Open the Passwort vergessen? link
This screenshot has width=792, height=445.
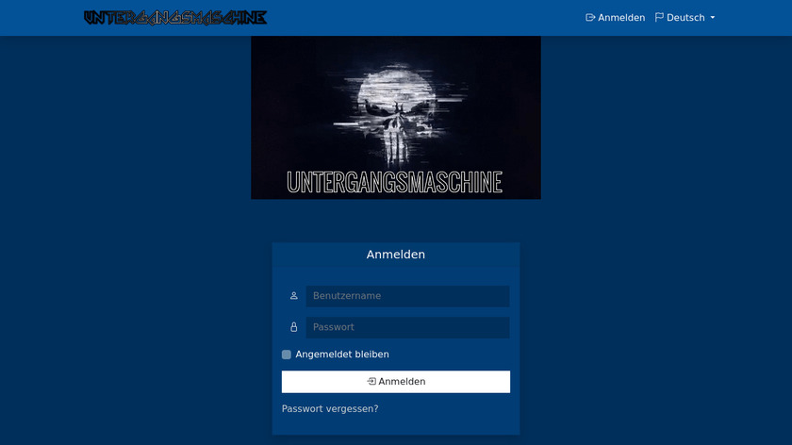[330, 408]
